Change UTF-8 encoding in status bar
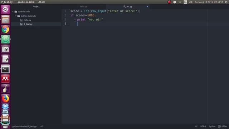 tap(203, 126)
